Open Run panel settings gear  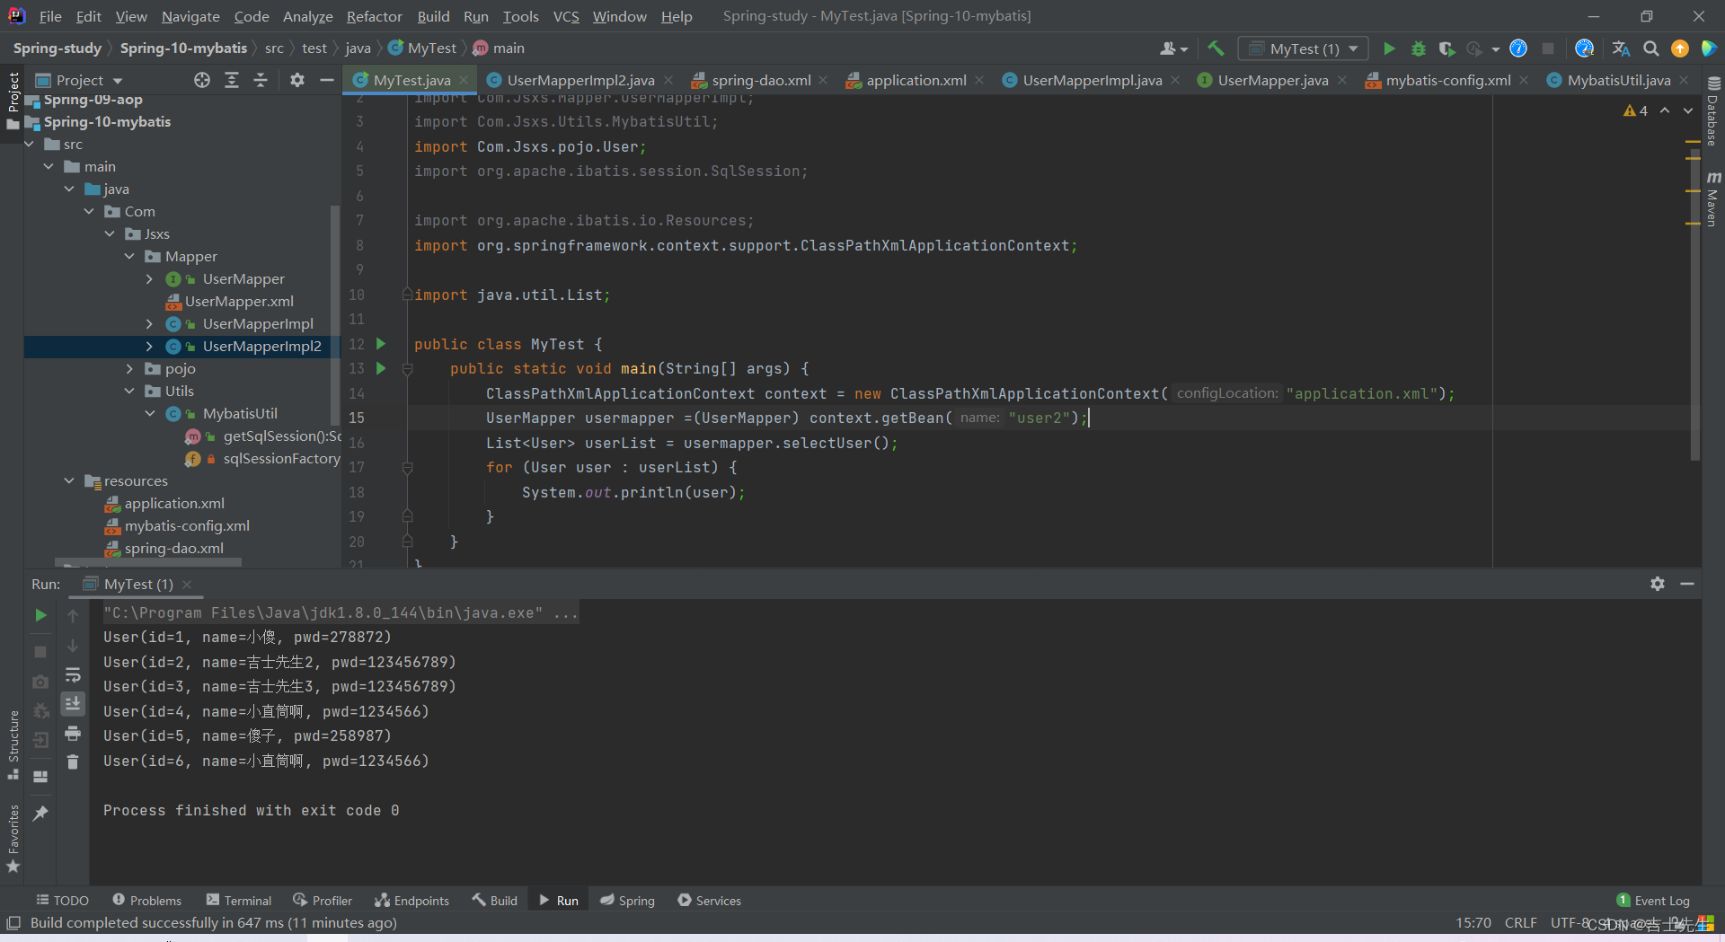[x=1658, y=584]
